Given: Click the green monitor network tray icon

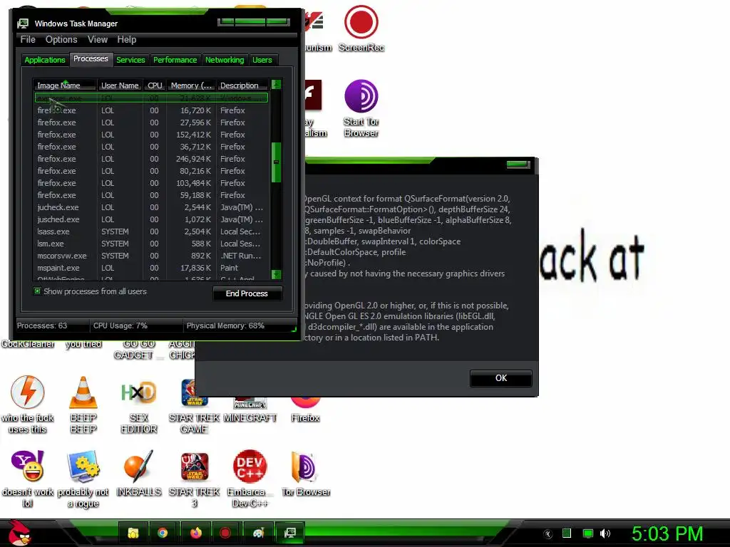Looking at the screenshot, I should 588,533.
